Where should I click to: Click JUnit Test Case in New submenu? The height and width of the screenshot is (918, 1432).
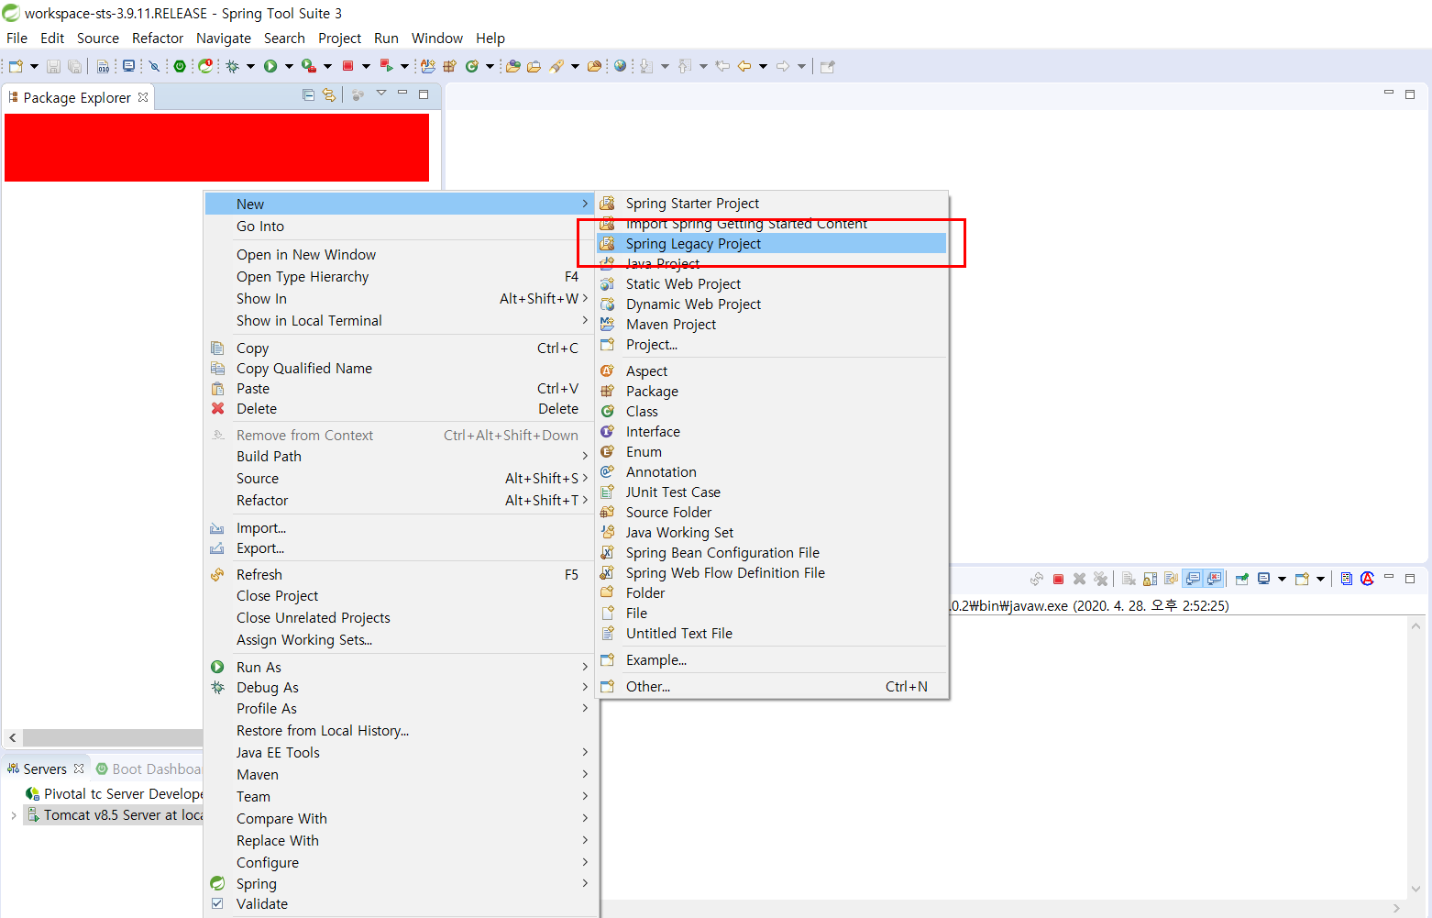[771, 492]
